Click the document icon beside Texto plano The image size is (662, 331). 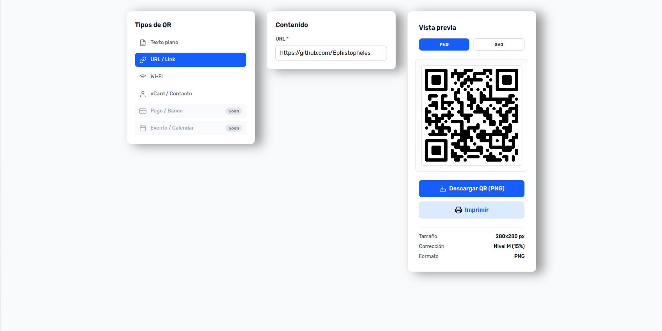[143, 43]
